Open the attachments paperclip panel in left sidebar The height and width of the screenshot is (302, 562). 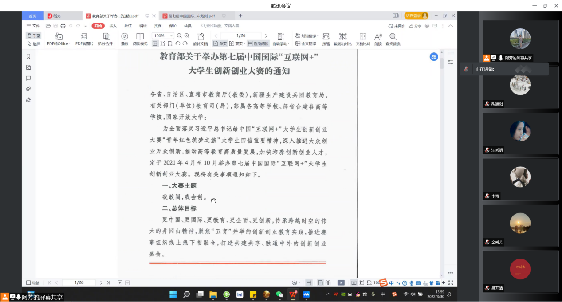tap(28, 89)
